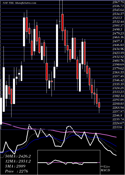Click the 12MA : 2351.2 legend entry
The width and height of the screenshot is (125, 175).
(x=18, y=161)
